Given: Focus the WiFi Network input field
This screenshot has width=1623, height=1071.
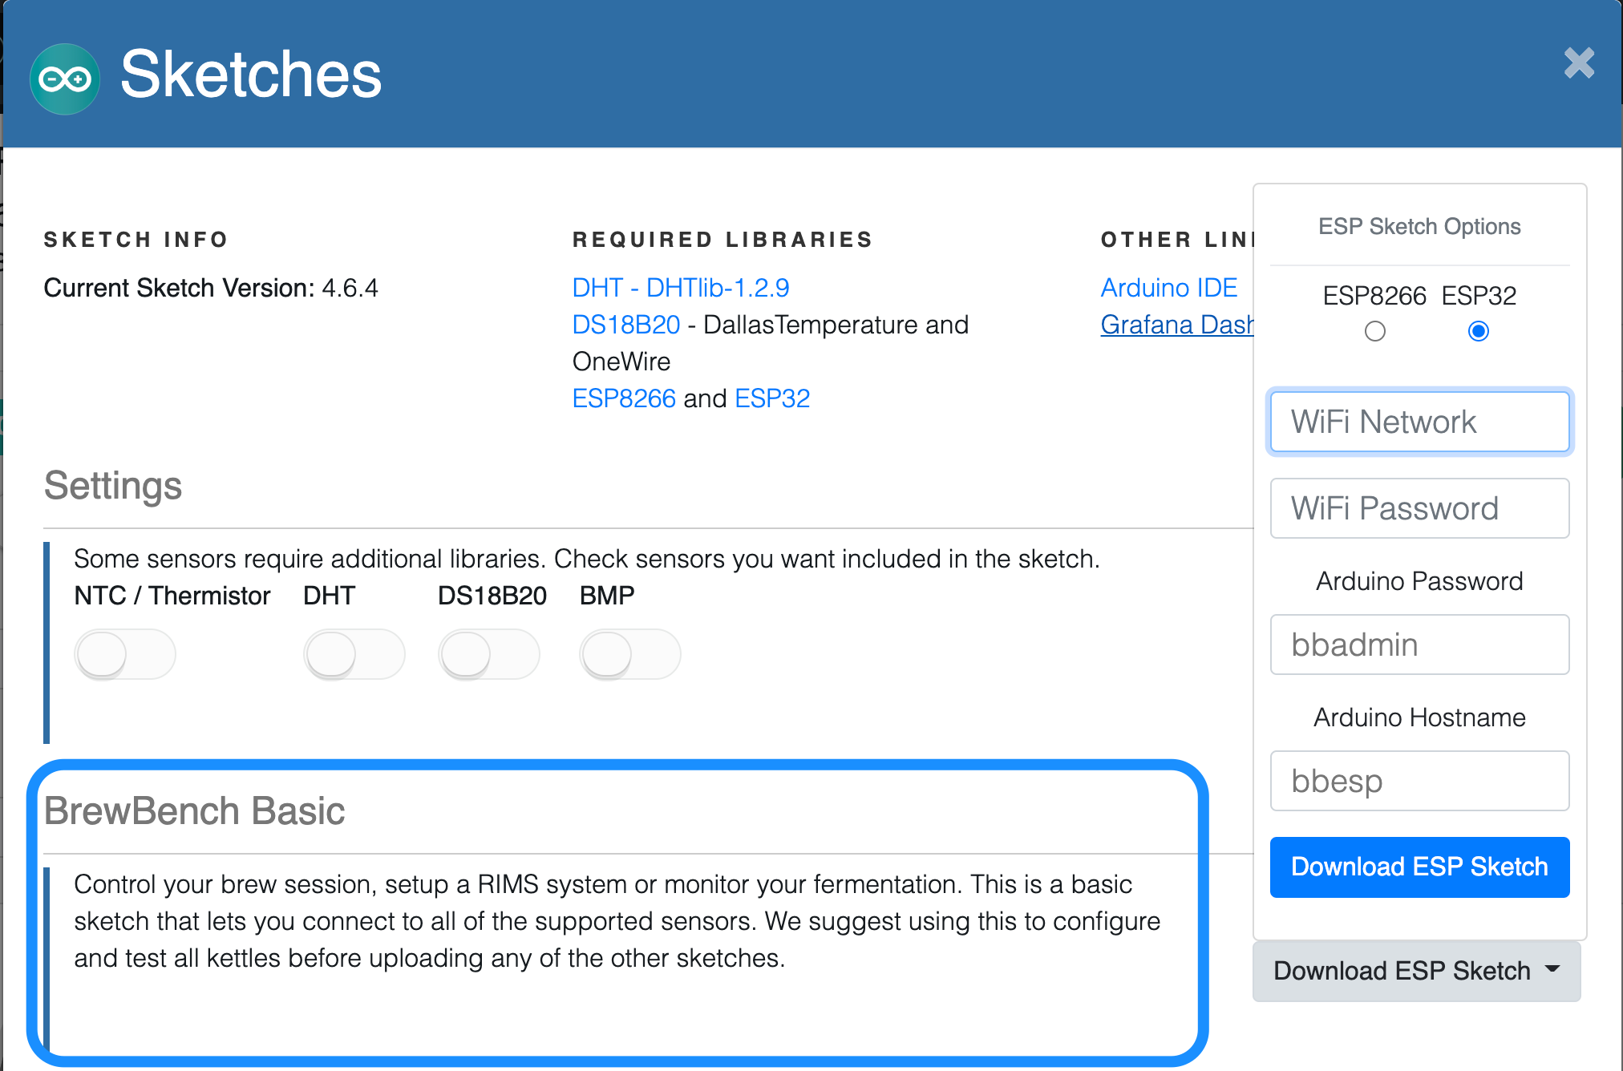Looking at the screenshot, I should point(1419,422).
